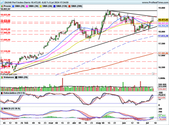Viewport: 169px width, 125px height.
Task: Click the 18.472,05 current price tag
Action: pos(163,20)
